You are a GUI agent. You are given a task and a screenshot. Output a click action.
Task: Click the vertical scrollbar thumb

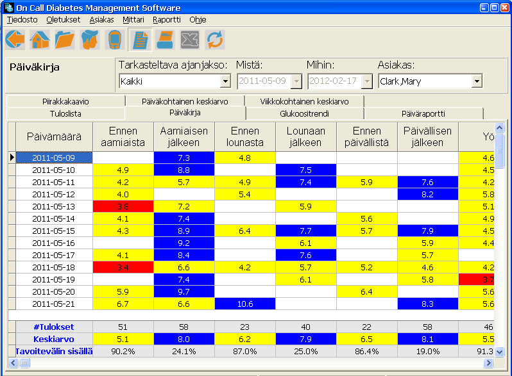[x=499, y=151]
